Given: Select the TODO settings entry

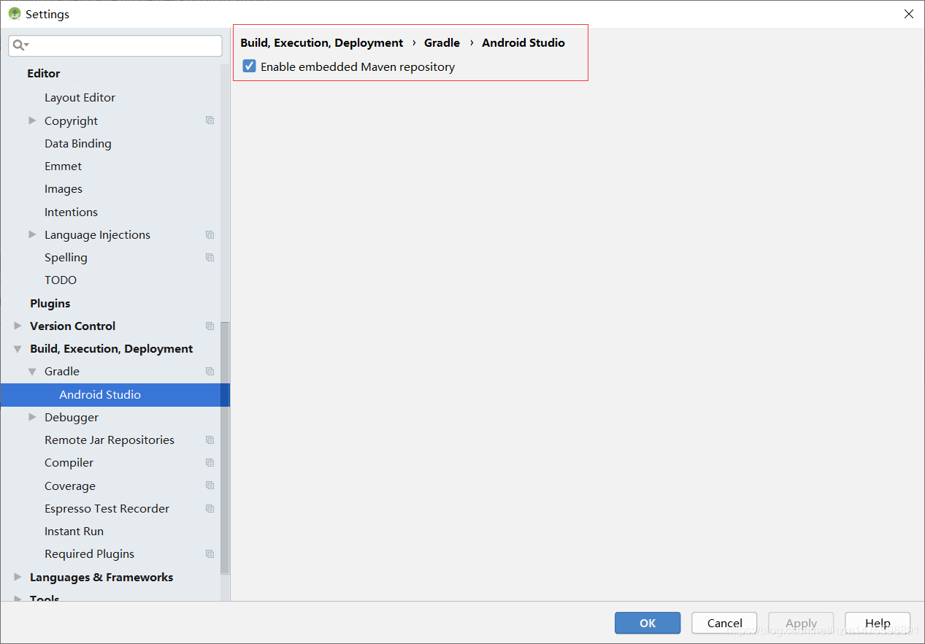Looking at the screenshot, I should (61, 280).
